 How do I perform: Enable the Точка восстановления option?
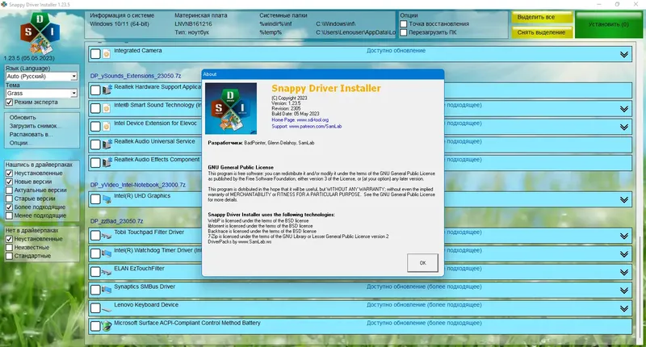[404, 24]
